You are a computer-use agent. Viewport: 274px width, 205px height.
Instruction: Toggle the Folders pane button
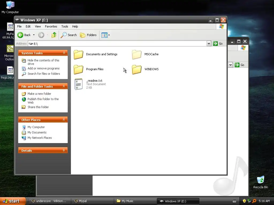88,35
